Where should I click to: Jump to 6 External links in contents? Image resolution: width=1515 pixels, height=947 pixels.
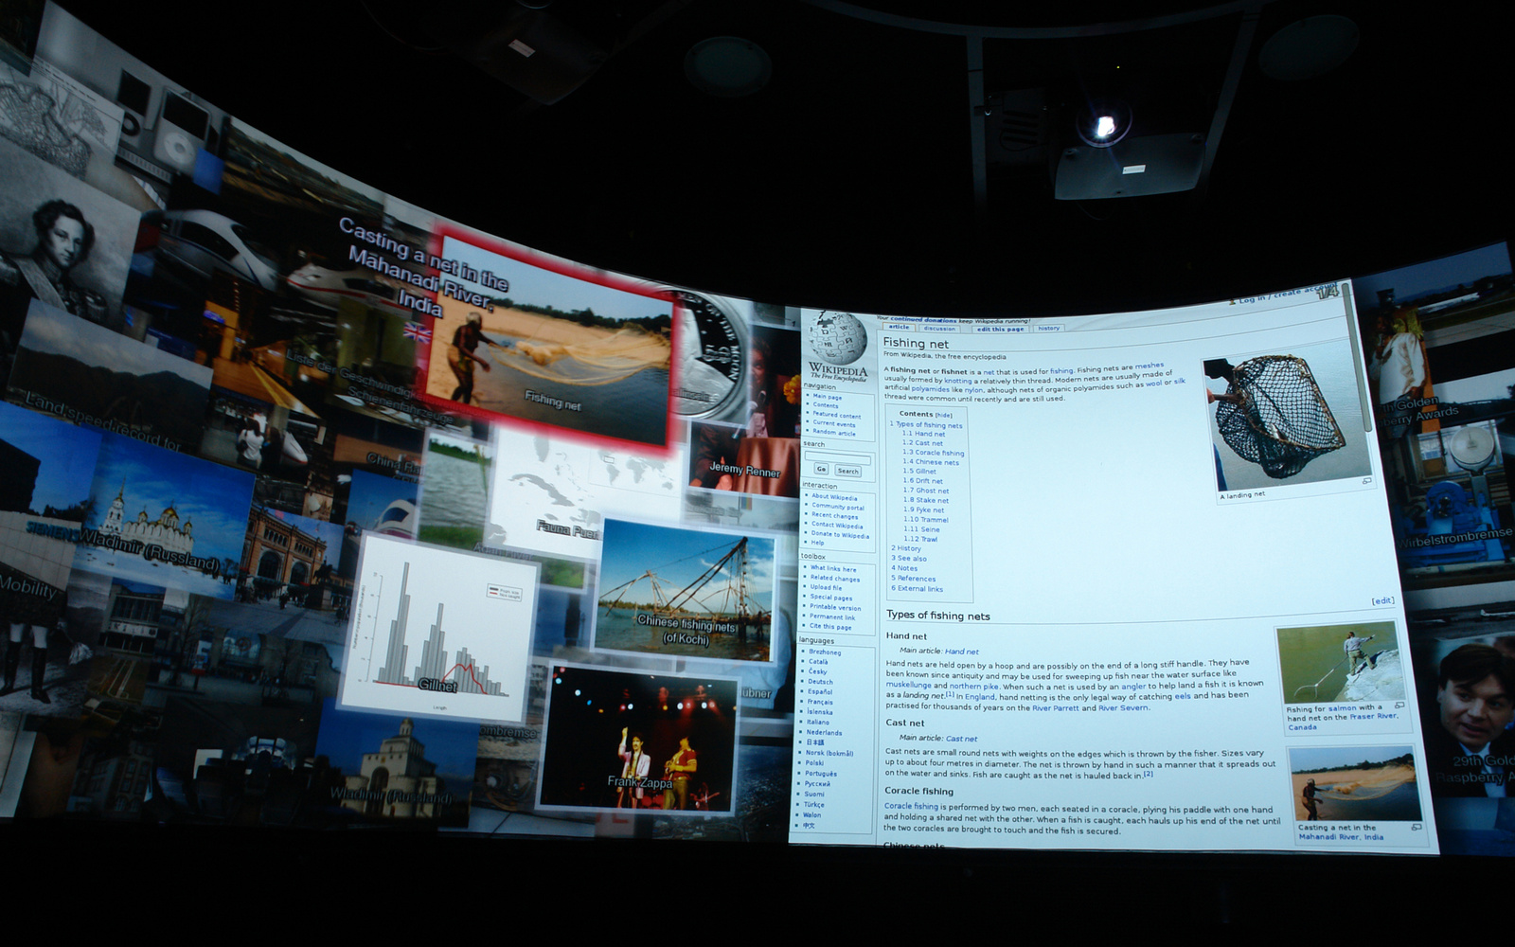917,589
